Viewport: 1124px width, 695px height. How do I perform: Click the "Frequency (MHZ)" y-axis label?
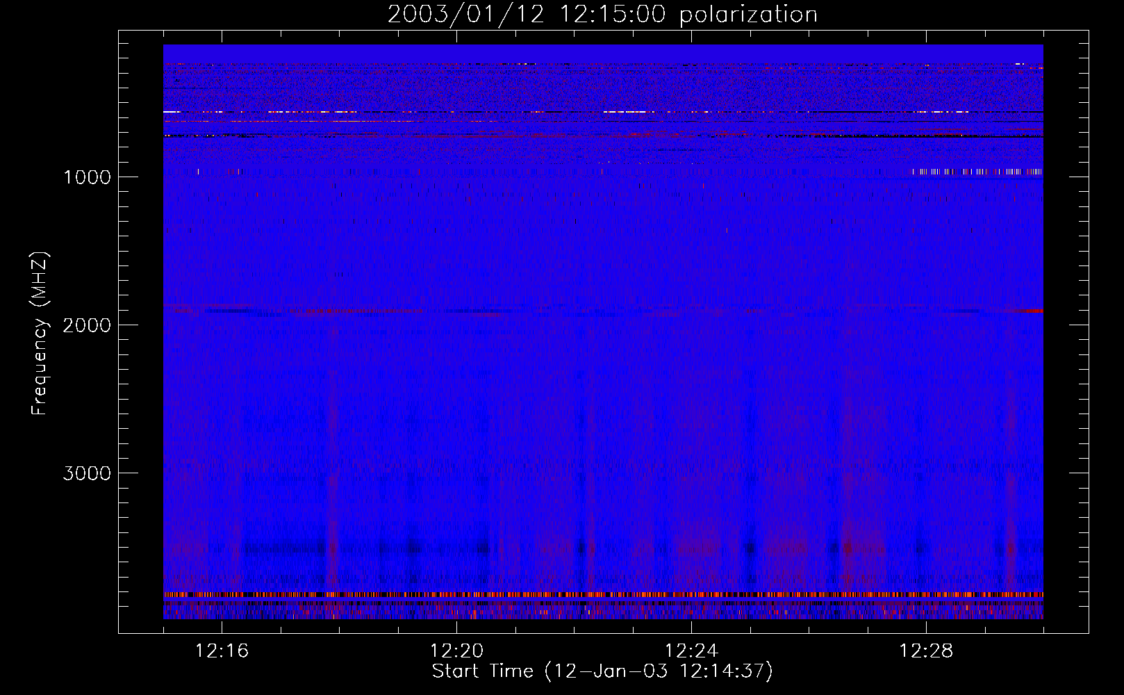tap(40, 334)
